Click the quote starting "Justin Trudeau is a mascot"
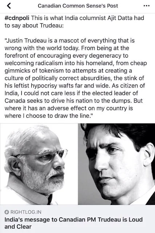The width and height of the screenshot is (155, 233). pos(76,78)
